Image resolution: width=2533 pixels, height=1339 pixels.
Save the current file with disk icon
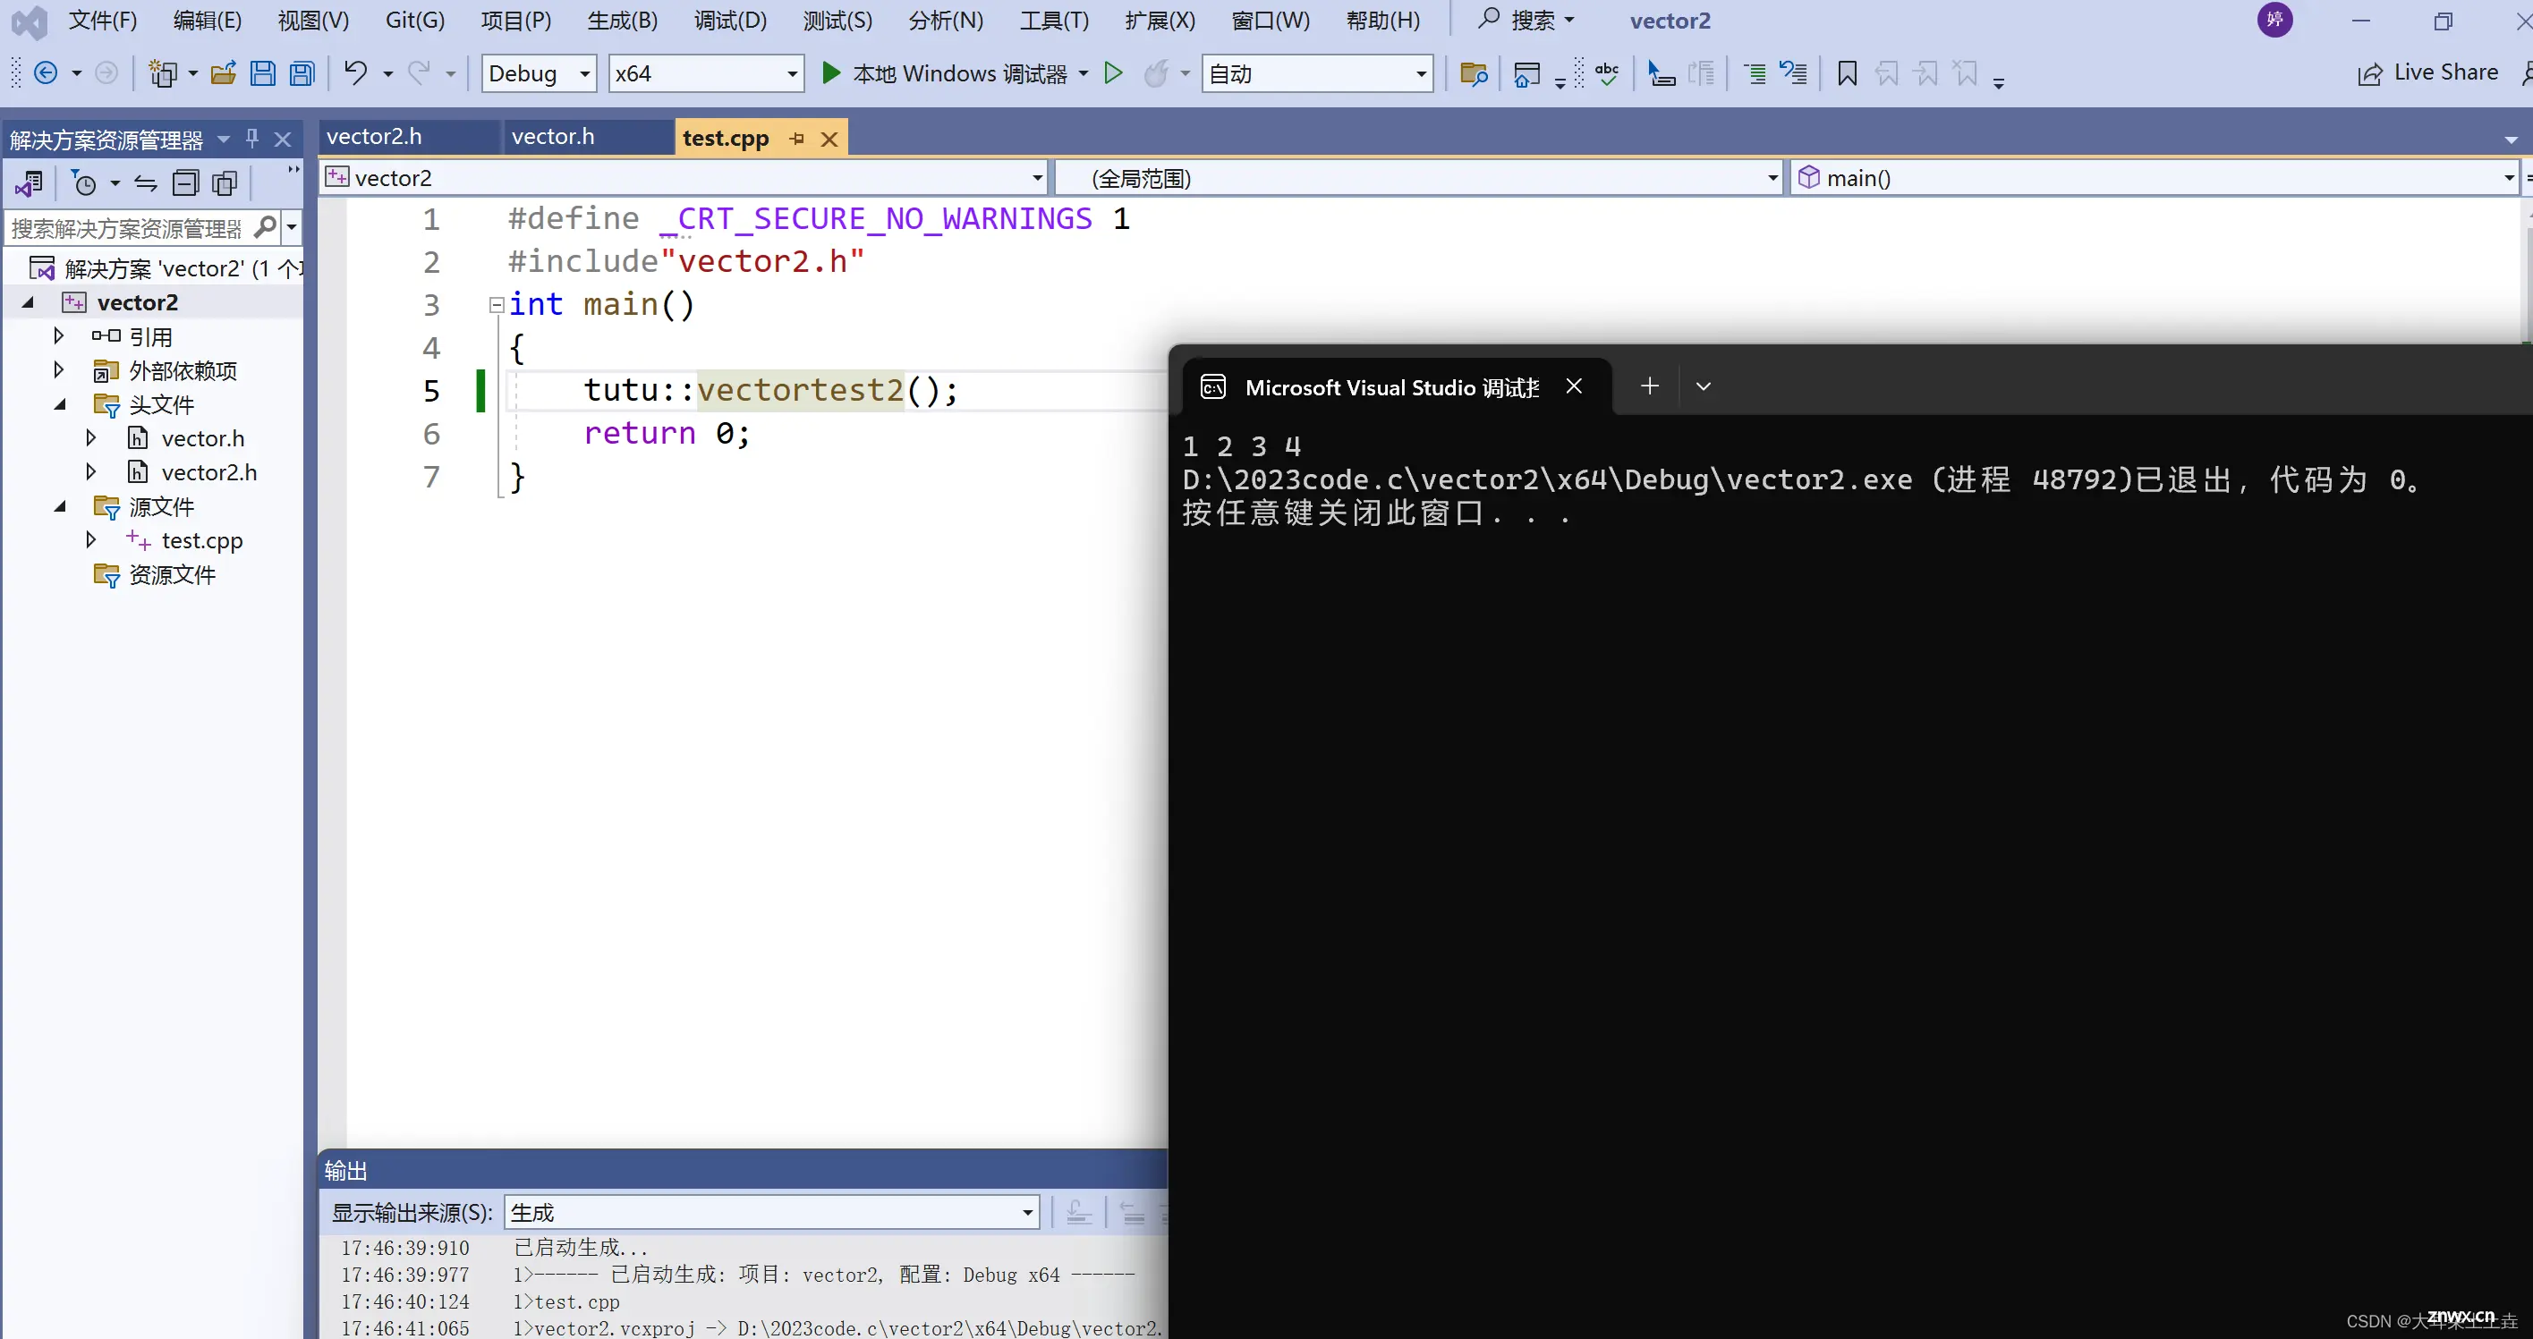(x=262, y=73)
